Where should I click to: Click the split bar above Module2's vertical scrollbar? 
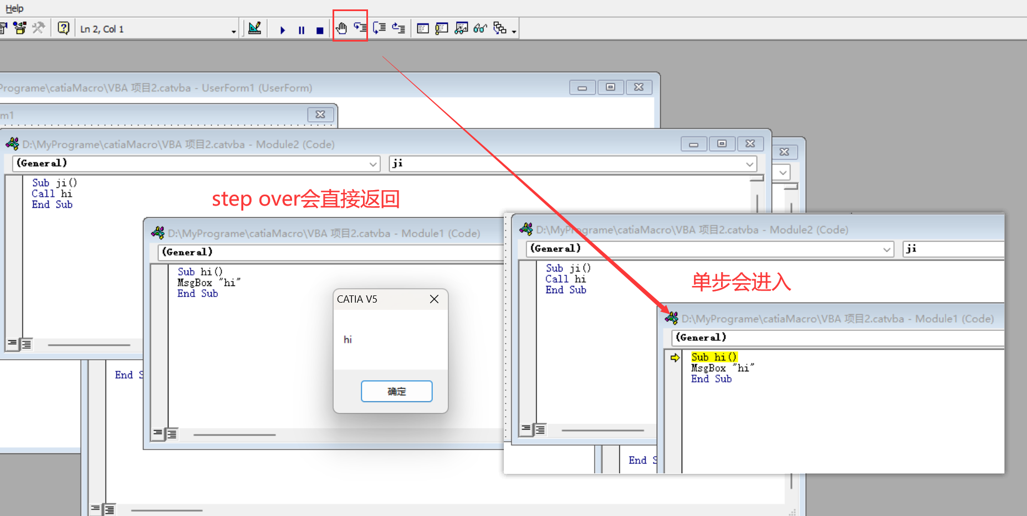pyautogui.click(x=757, y=178)
